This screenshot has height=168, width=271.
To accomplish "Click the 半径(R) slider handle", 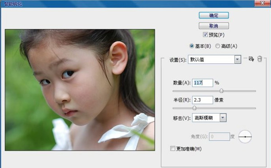I will (x=194, y=108).
